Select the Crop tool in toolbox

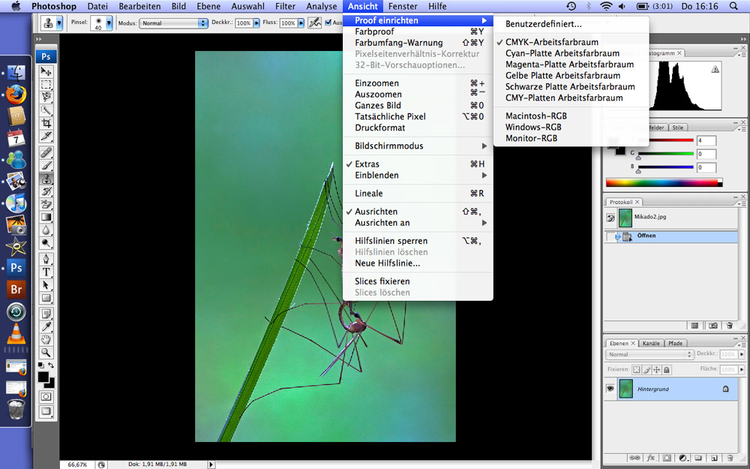pyautogui.click(x=46, y=123)
